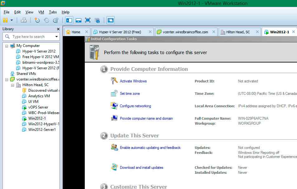297x189 pixels.
Task: Select vOPS Server in library
Action: [x=38, y=107]
